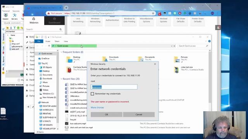Switch to View tab in File Explorer

66,41
